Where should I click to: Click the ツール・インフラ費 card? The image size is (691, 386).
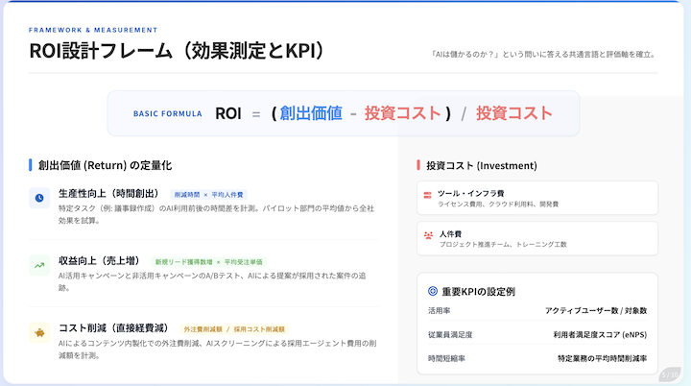(x=537, y=198)
